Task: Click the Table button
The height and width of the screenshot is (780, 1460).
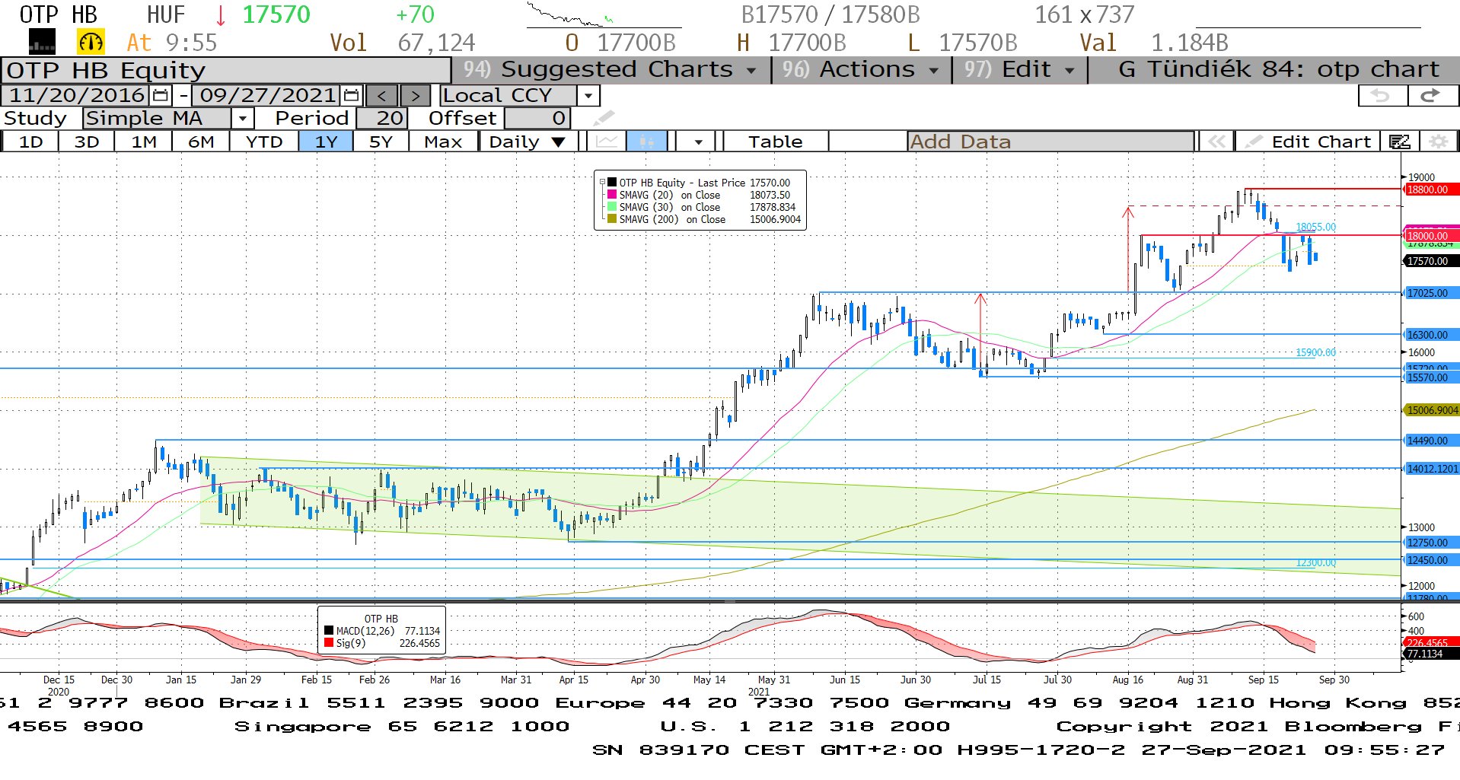Action: (775, 142)
